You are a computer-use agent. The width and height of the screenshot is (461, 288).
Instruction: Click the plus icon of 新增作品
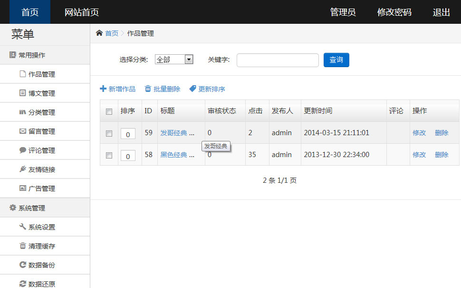click(103, 89)
